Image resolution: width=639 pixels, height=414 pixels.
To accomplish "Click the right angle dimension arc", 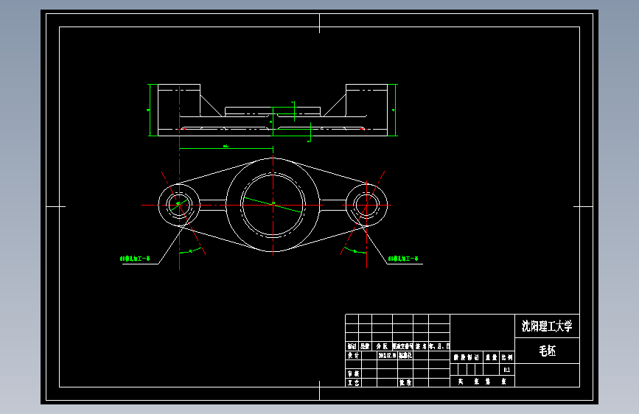I will pos(355,250).
